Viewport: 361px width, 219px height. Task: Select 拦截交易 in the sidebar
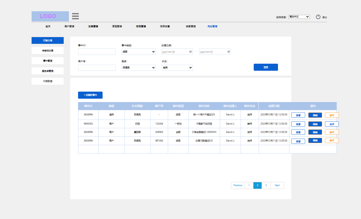(x=48, y=40)
